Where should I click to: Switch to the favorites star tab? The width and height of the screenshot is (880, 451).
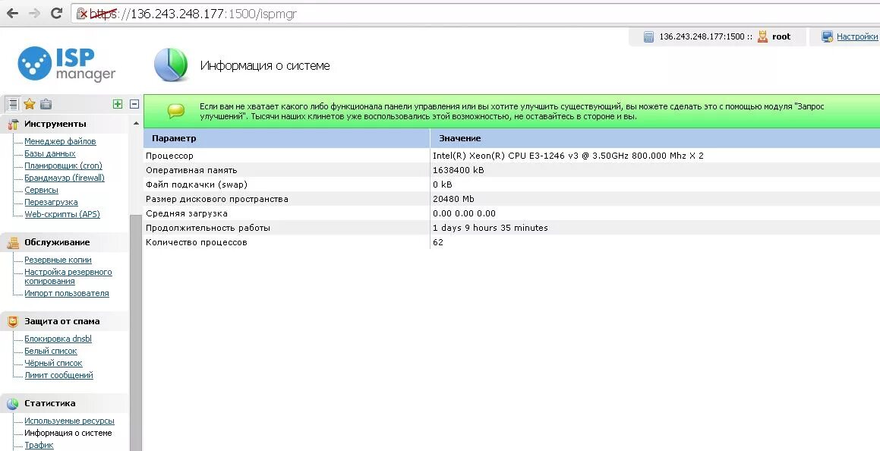[x=30, y=104]
